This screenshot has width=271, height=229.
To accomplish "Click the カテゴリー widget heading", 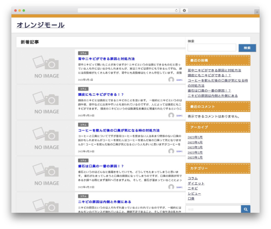I will pyautogui.click(x=218, y=168).
